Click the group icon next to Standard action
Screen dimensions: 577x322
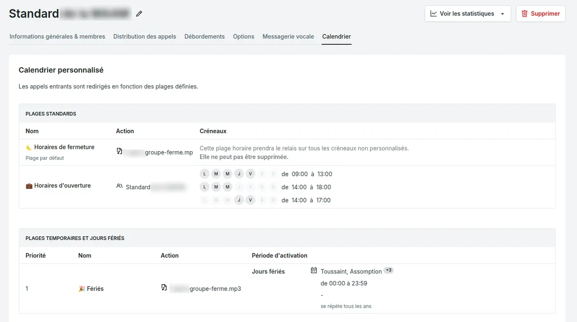(x=119, y=186)
